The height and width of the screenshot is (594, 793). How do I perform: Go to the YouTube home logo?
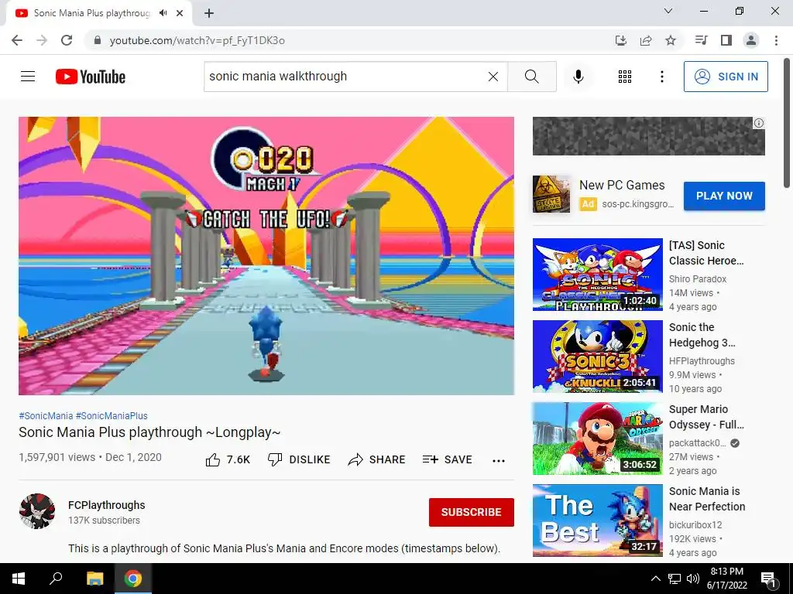click(91, 77)
